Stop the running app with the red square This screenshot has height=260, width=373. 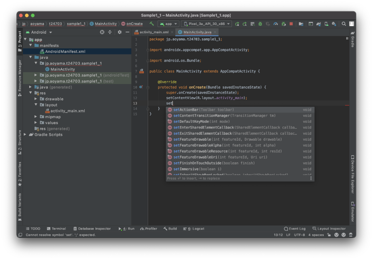tap(291, 24)
